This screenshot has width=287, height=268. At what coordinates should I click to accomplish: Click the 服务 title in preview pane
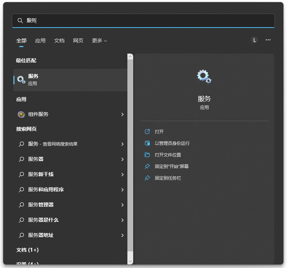click(204, 99)
